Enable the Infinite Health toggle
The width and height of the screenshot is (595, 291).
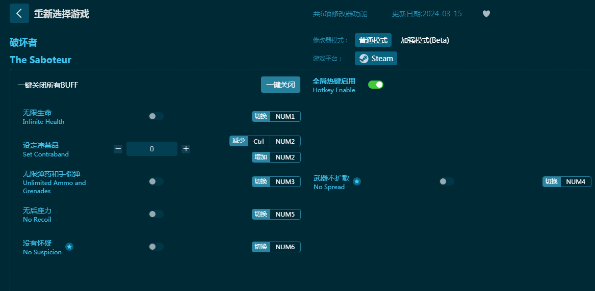156,116
